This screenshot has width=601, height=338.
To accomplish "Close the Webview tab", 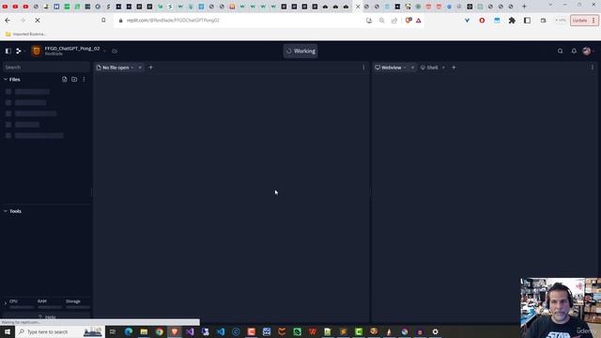I will tap(412, 68).
